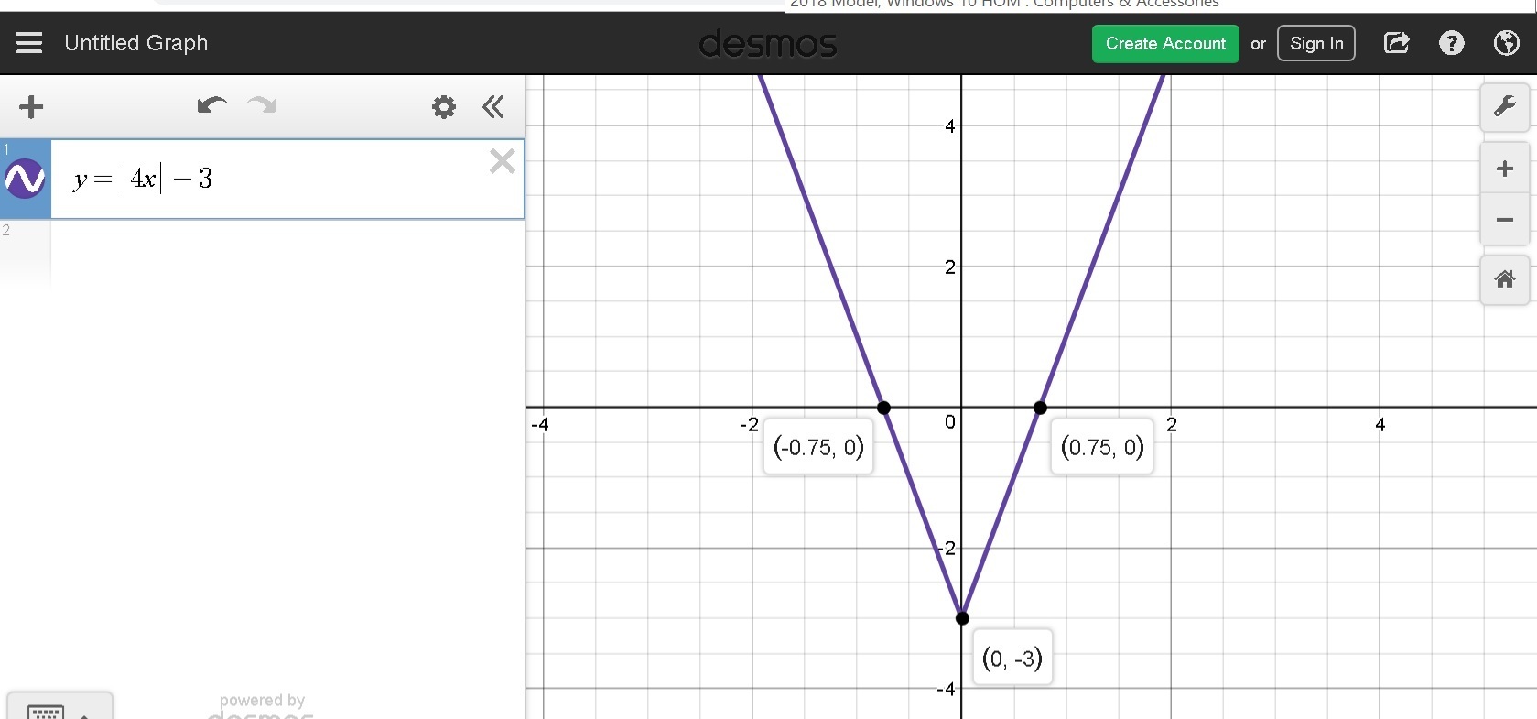
Task: Collapse the expression list panel
Action: [x=493, y=107]
